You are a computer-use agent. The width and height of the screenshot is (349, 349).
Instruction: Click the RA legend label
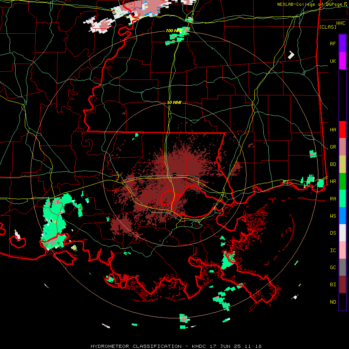pos(333,199)
